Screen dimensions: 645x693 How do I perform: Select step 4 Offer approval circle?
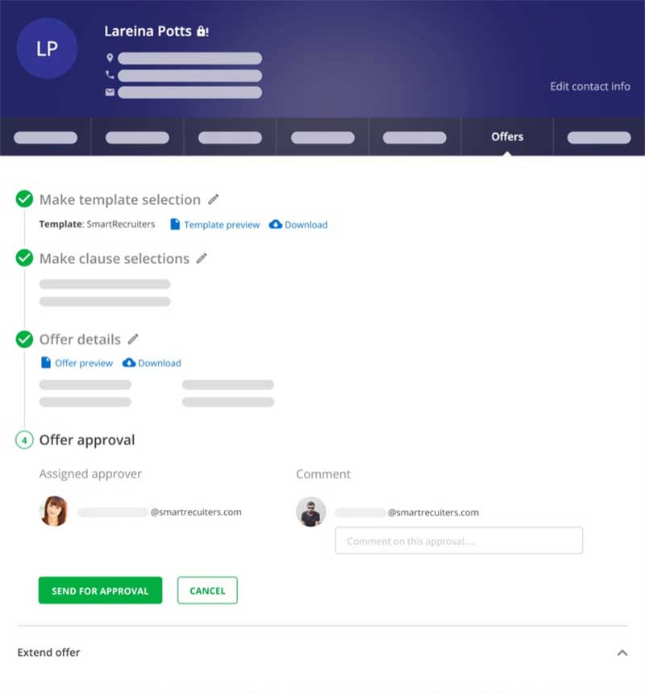tap(24, 440)
